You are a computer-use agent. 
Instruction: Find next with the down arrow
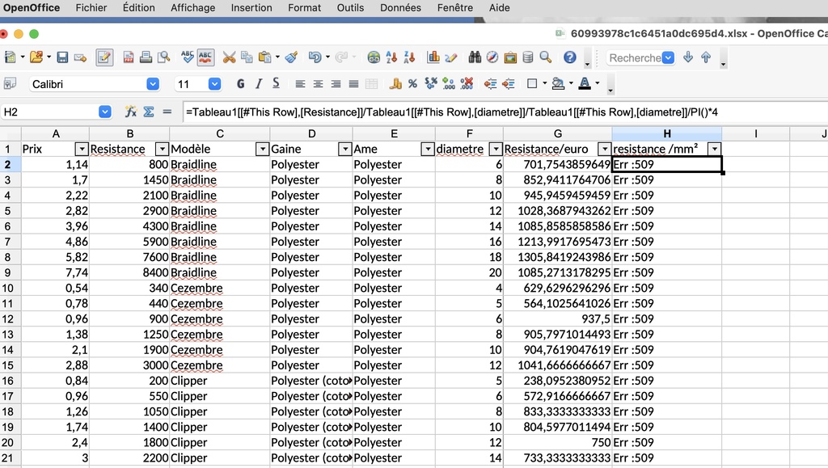tap(687, 57)
